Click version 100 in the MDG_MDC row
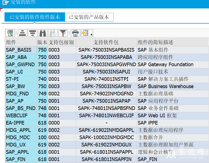This screenshot has height=163, width=209. [42, 137]
